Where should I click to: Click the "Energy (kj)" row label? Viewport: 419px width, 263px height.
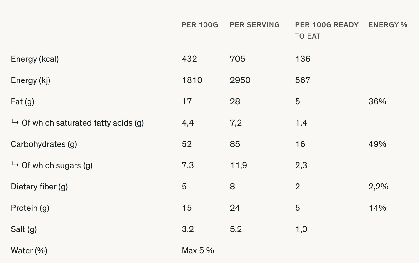pyautogui.click(x=30, y=80)
